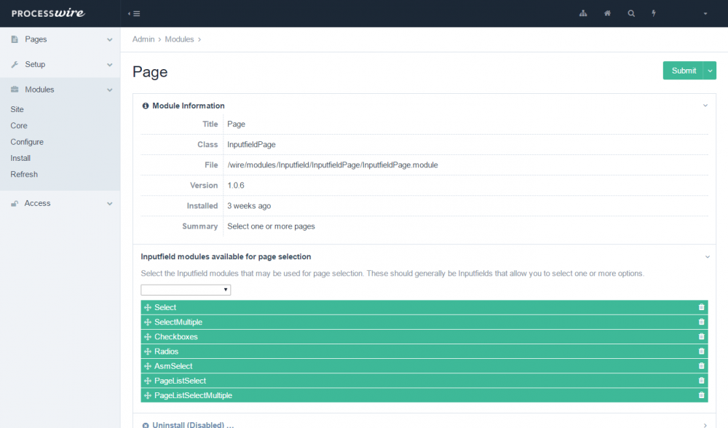Toggle sidebar with the collapse menu icon
728x428 pixels.
point(134,14)
